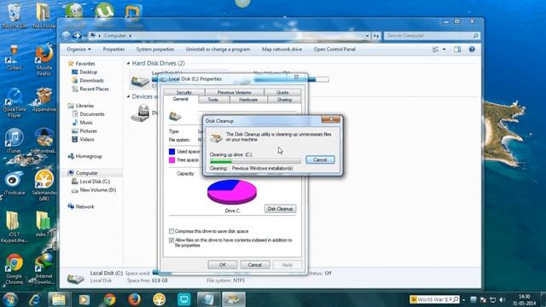Switch to the Hardware tab

(x=248, y=100)
